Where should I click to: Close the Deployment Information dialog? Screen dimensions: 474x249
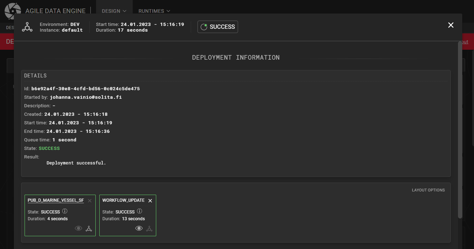451,25
